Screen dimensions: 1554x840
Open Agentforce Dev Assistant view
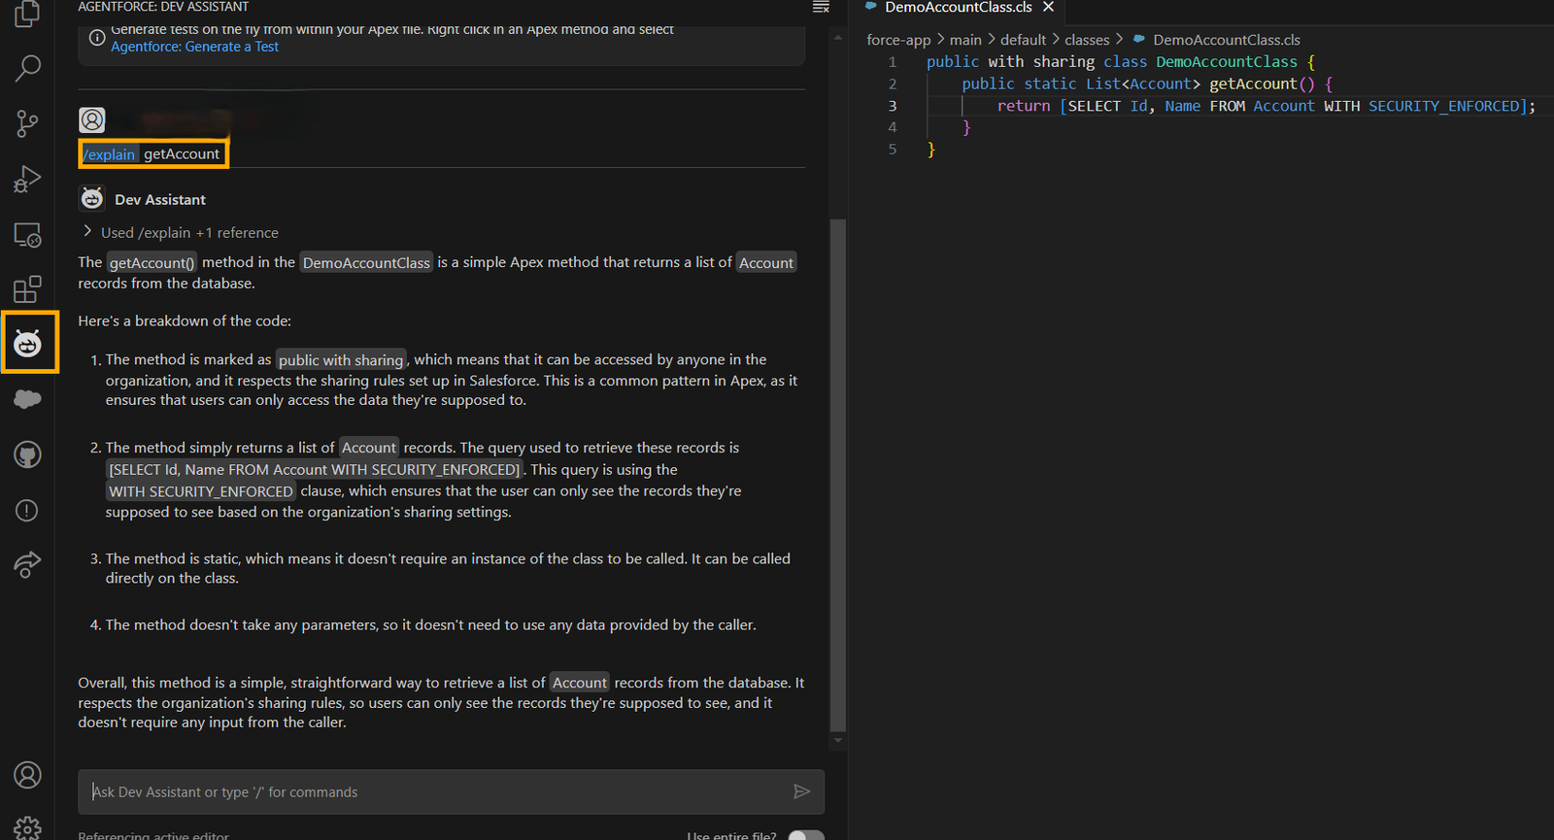[x=28, y=343]
